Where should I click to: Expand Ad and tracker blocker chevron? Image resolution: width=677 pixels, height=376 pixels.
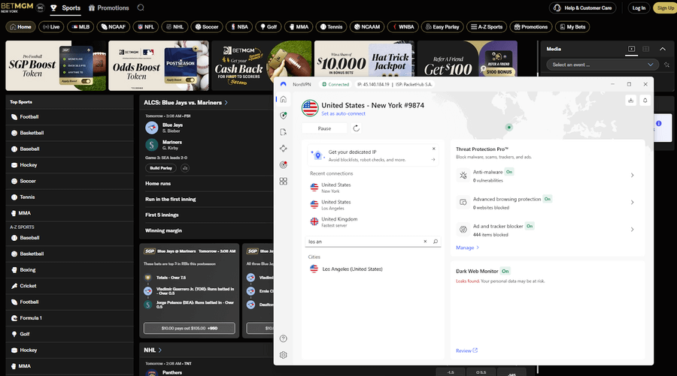tap(632, 230)
